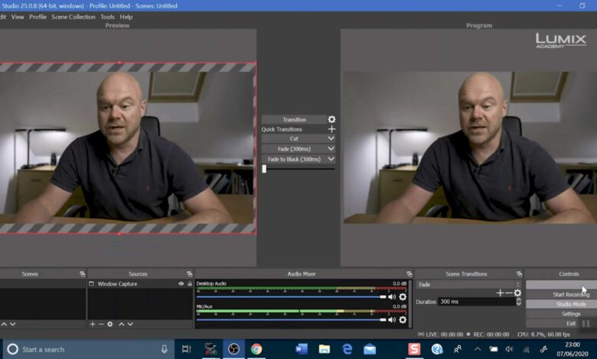This screenshot has height=359, width=597.
Task: Open Scene Transitions properties gear icon
Action: (517, 293)
